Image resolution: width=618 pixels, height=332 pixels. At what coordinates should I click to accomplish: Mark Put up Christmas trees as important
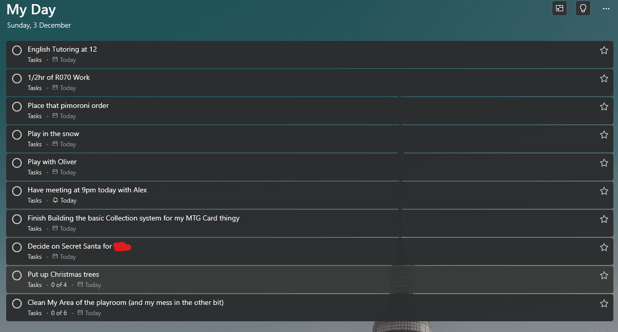[x=604, y=275]
